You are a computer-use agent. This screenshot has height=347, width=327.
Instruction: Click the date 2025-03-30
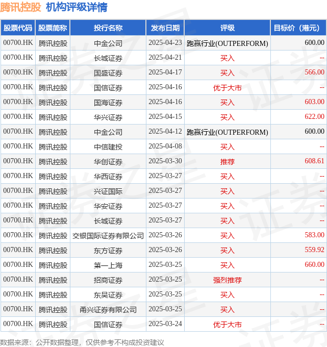point(165,161)
